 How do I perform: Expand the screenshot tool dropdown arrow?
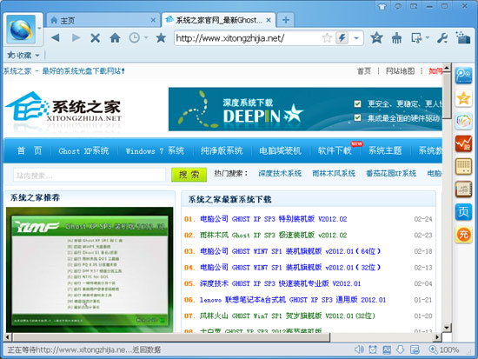pyautogui.click(x=427, y=38)
